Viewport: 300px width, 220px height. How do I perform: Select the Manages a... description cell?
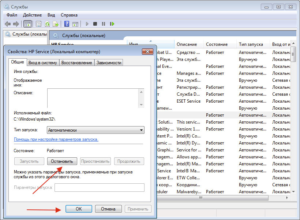pos(188,73)
